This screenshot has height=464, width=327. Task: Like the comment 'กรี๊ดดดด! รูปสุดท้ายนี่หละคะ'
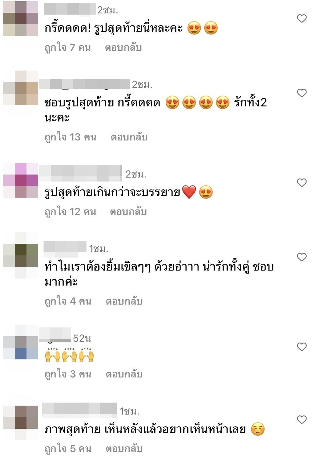[x=301, y=19]
